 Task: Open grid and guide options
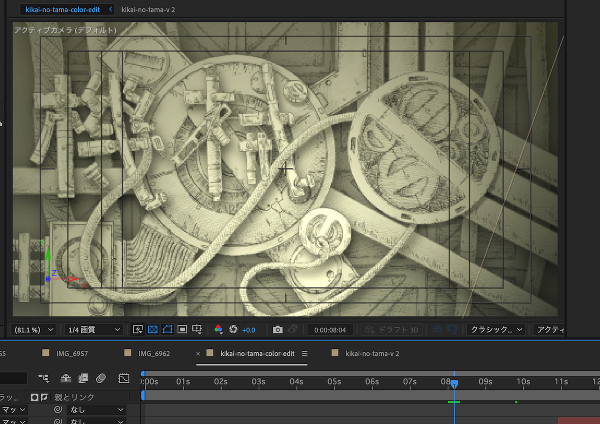(197, 329)
